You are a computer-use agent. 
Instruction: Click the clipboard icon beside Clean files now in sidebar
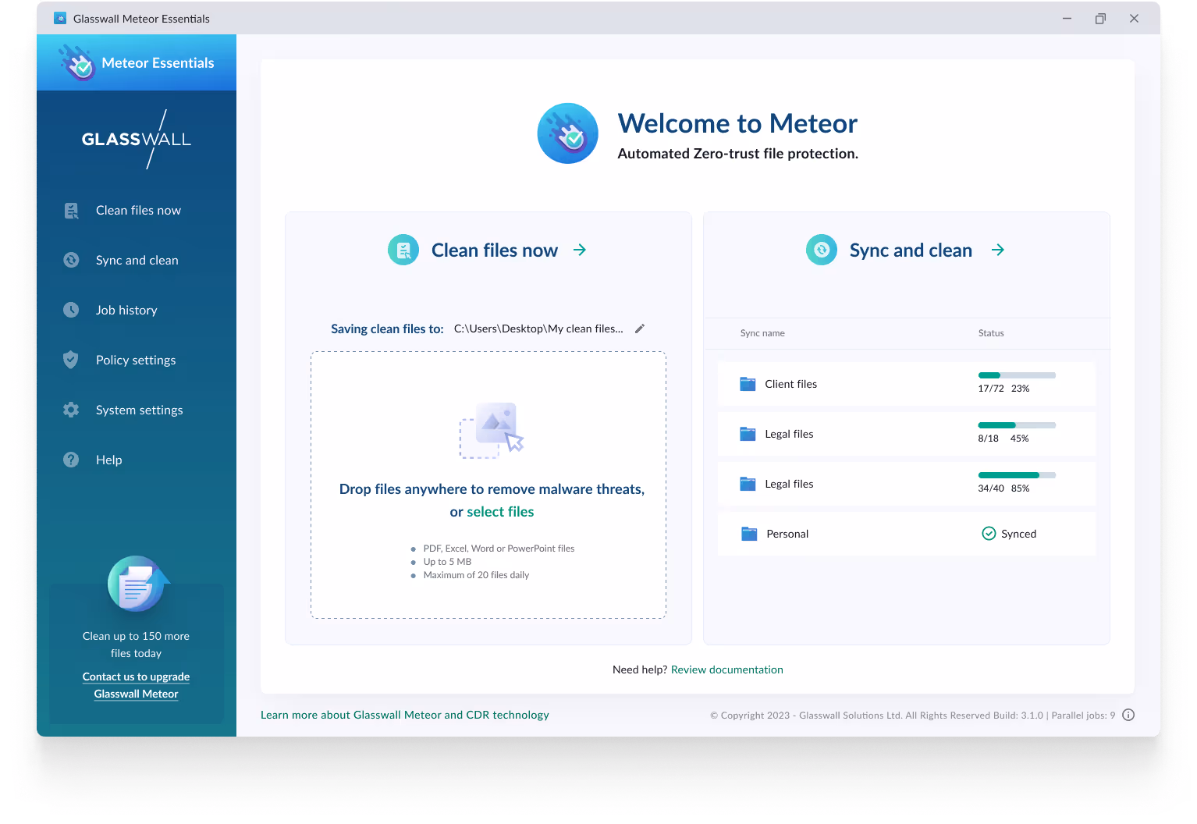pos(71,211)
